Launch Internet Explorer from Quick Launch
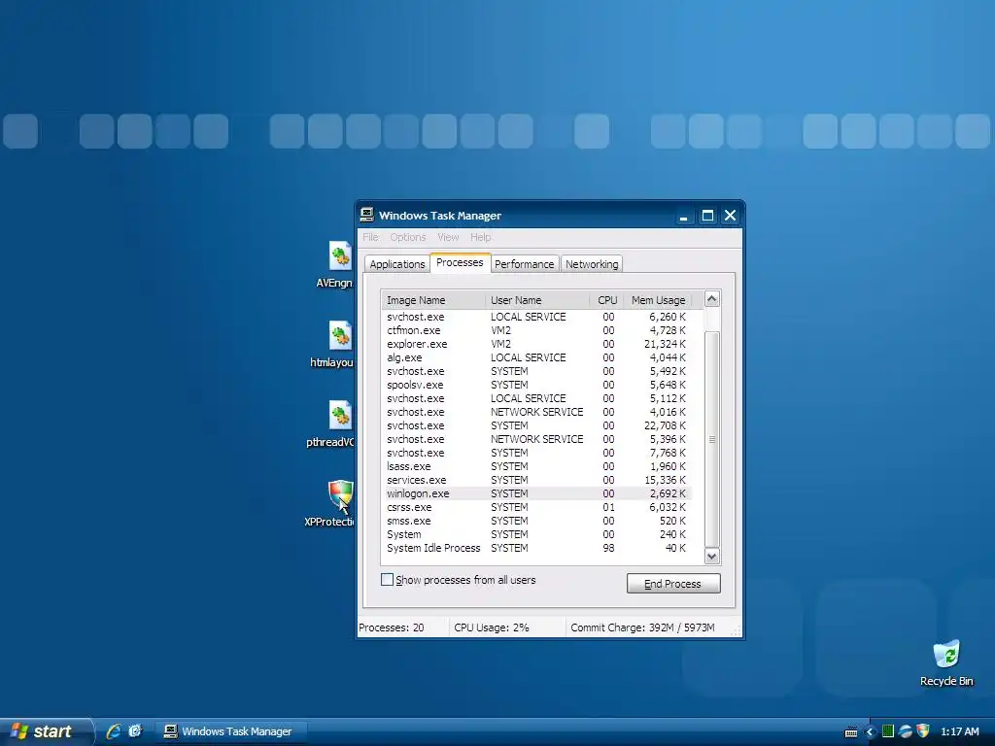 (114, 731)
